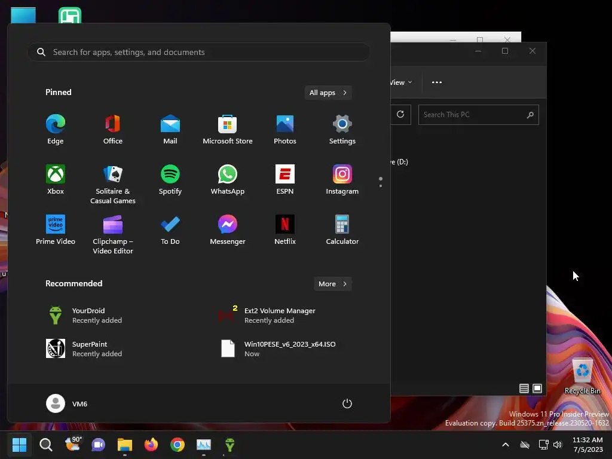Image resolution: width=612 pixels, height=459 pixels.
Task: Launch Prime Video
Action: tap(56, 230)
